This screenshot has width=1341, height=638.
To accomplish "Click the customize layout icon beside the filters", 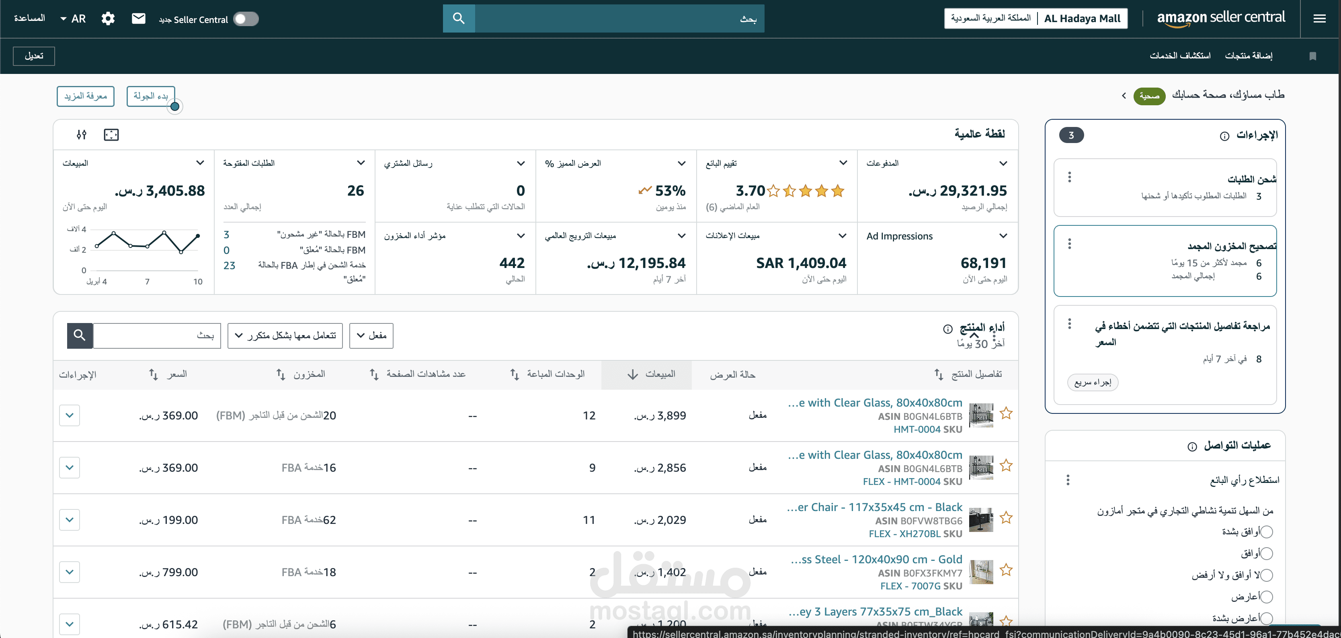I will point(111,134).
